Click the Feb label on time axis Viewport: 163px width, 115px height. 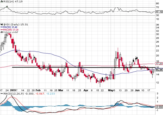tap(38, 90)
